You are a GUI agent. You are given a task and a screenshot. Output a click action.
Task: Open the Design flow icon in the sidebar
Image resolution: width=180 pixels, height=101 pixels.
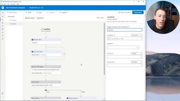tap(3, 20)
